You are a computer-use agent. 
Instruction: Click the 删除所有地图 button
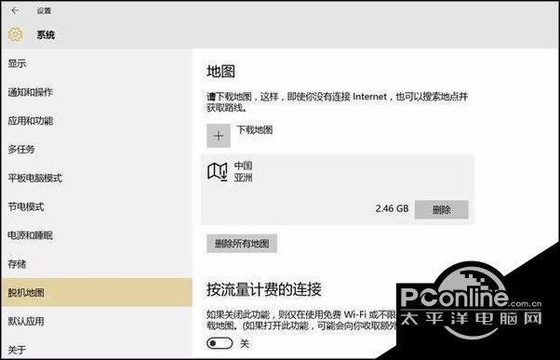[x=242, y=244]
